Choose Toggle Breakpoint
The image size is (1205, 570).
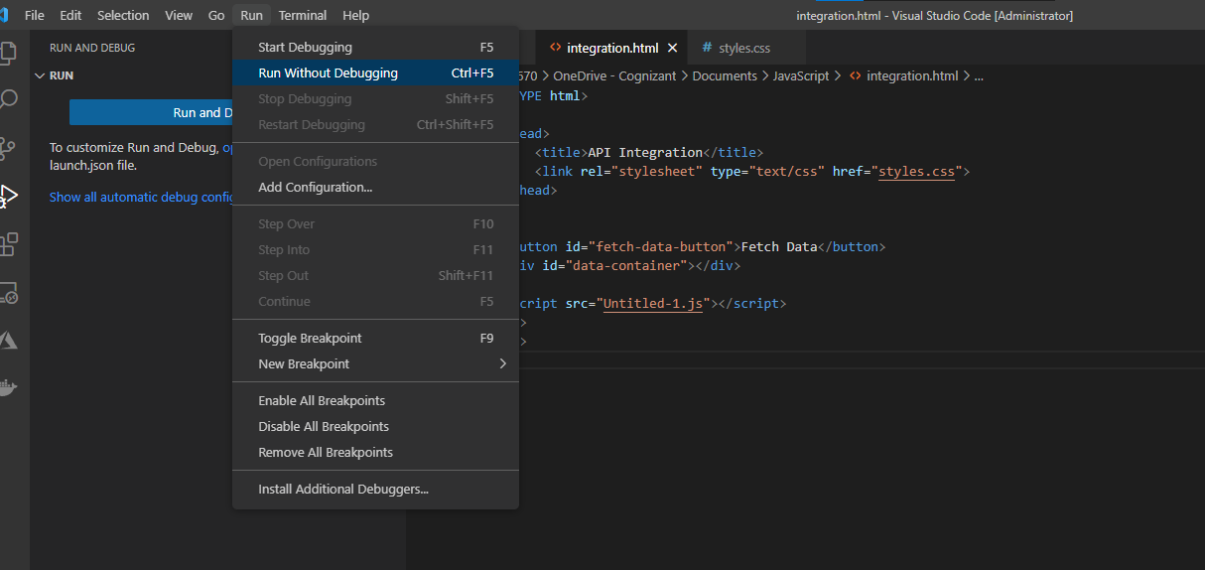click(x=375, y=338)
